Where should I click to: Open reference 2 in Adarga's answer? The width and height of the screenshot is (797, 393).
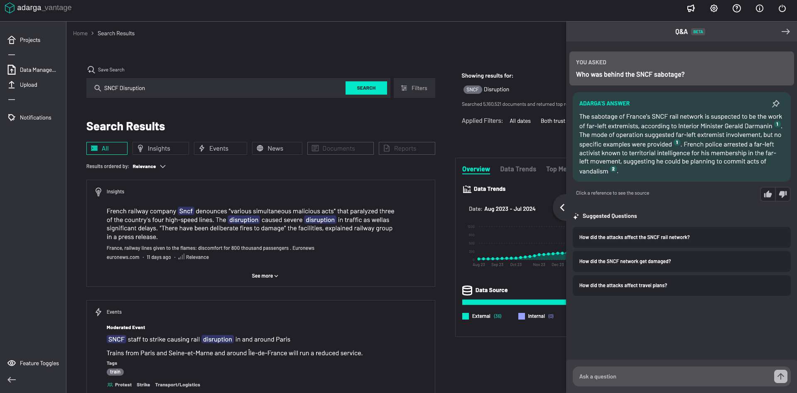click(613, 169)
